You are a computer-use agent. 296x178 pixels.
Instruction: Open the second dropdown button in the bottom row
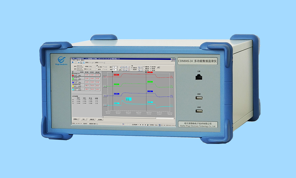pyautogui.click(x=84, y=119)
